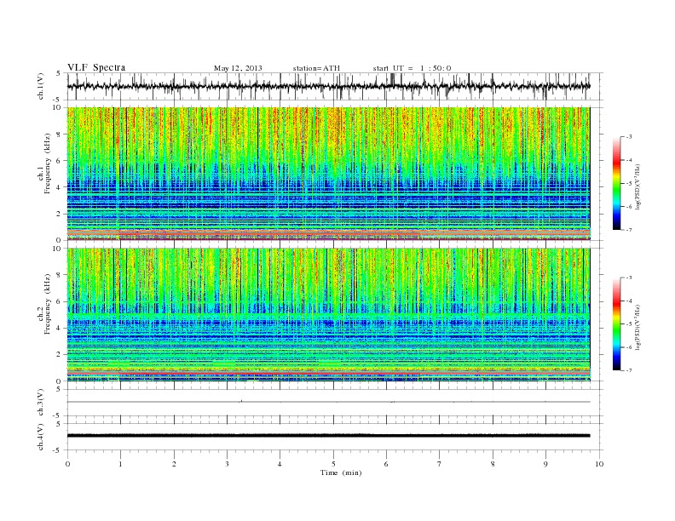The height and width of the screenshot is (521, 675).
Task: Click time axis tick label "10"
Action: pos(599,464)
